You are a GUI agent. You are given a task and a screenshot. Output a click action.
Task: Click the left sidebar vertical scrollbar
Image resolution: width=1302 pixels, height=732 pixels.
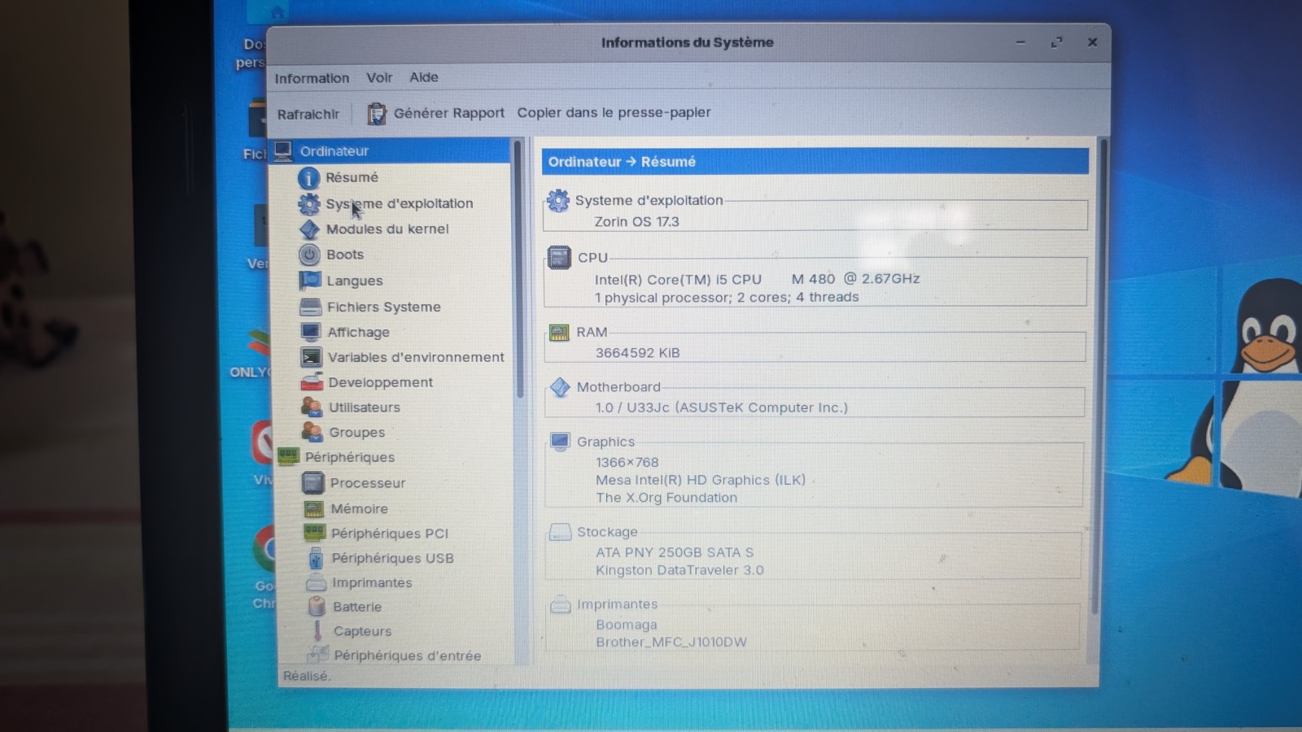point(518,268)
